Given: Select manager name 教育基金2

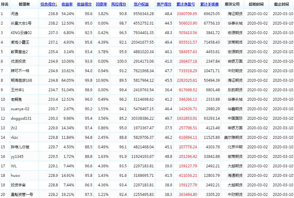Looking at the screenshot, I should coord(19,52).
